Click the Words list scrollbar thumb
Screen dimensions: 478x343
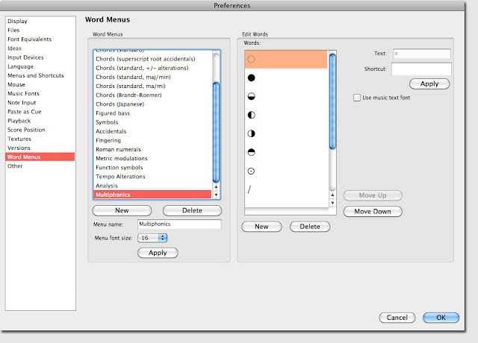332,101
